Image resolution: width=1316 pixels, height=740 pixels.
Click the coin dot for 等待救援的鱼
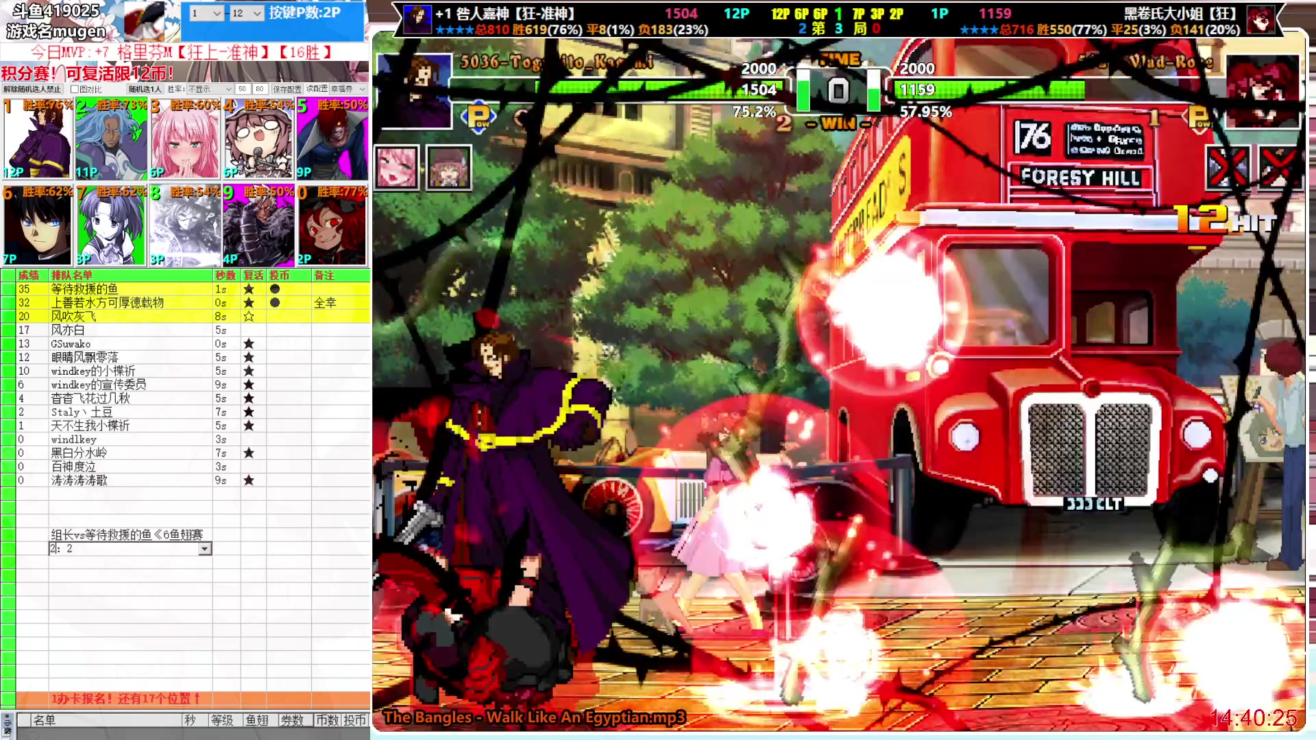pyautogui.click(x=275, y=289)
